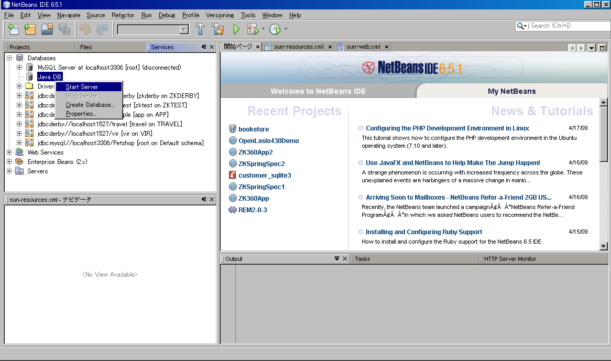The image size is (611, 361).
Task: Click the Clean and Build Project icon
Action: (218, 29)
